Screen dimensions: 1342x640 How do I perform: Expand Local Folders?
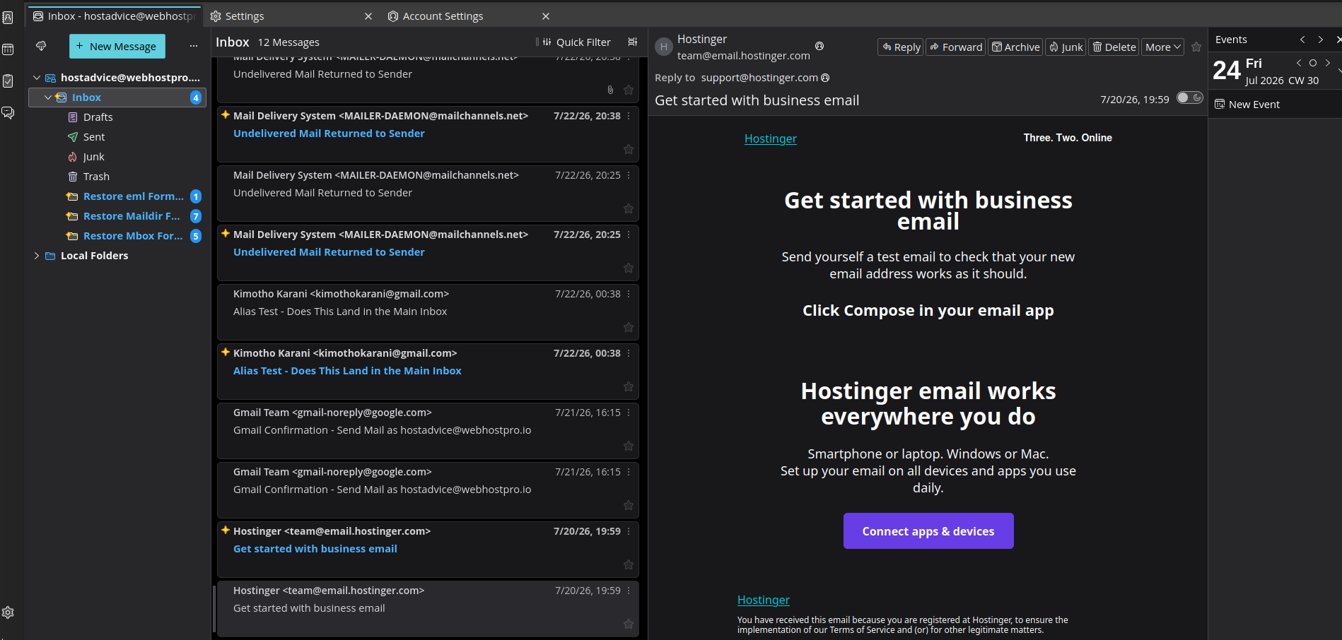coord(37,256)
